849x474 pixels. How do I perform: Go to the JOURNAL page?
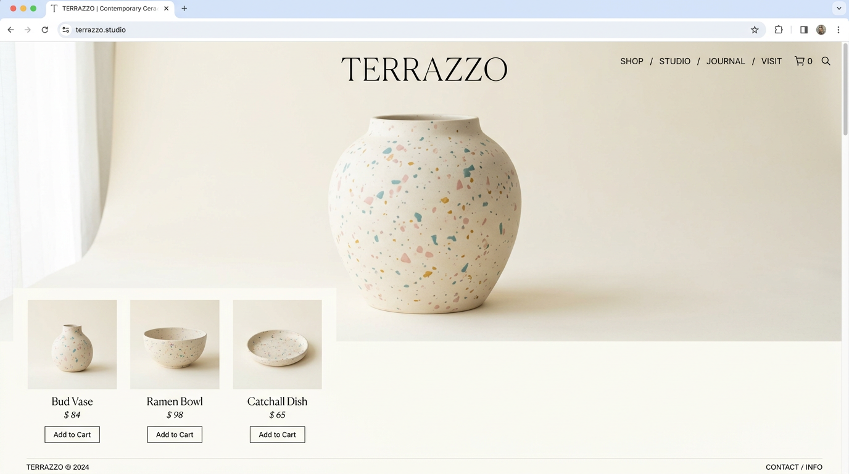click(726, 61)
